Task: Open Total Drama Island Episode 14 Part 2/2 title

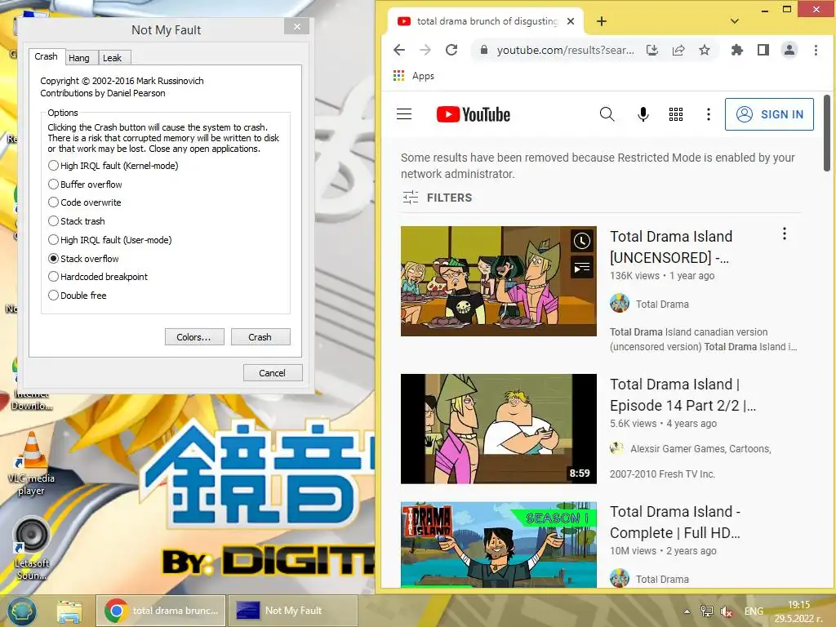Action: [683, 394]
